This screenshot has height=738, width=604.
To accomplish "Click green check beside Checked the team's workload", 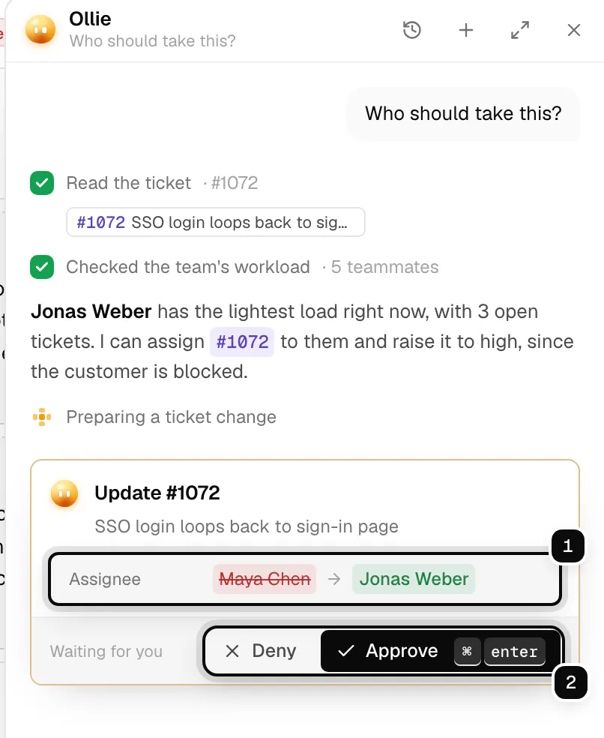I will coord(42,267).
